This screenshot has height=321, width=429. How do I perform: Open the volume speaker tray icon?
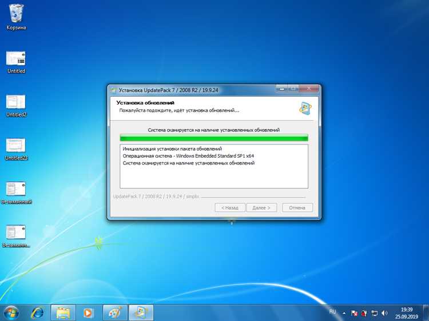pyautogui.click(x=384, y=313)
